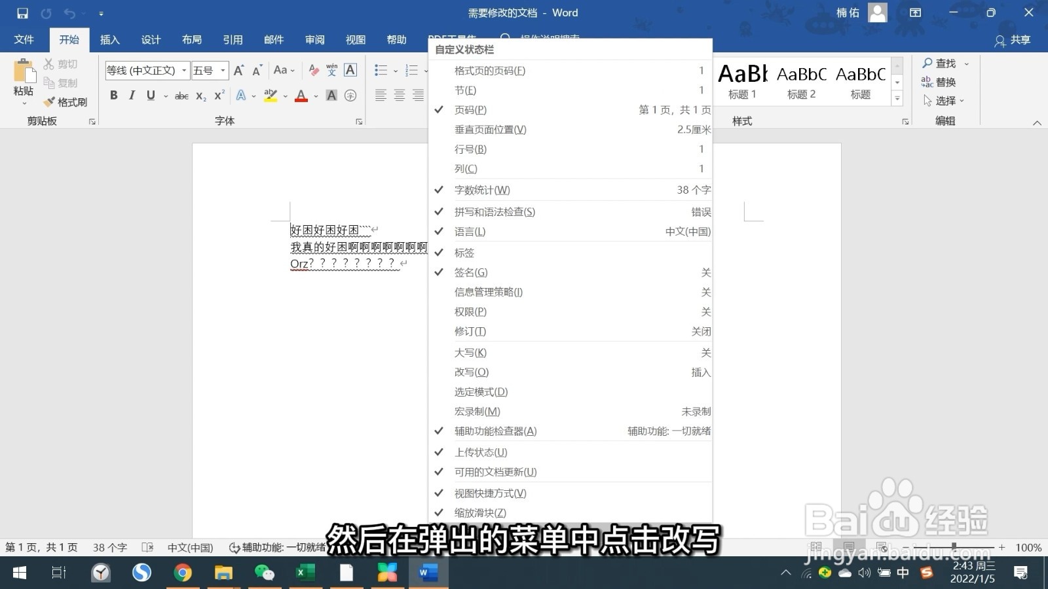Image resolution: width=1048 pixels, height=589 pixels.
Task: Click the Cut (剪切) scissors button
Action: pyautogui.click(x=61, y=63)
